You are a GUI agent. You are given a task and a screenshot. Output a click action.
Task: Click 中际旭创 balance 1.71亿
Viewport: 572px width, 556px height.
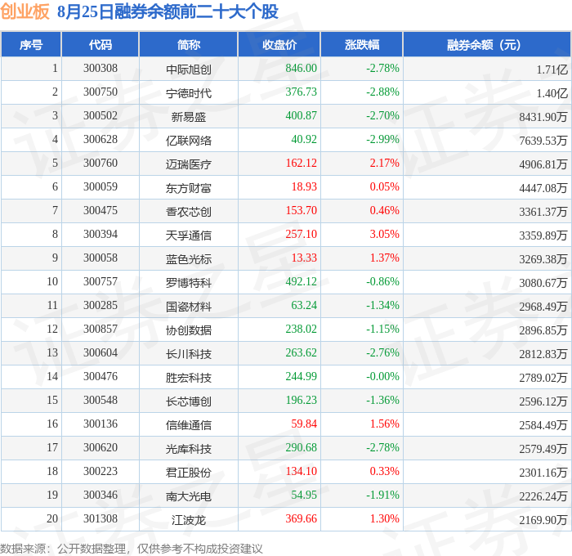(x=552, y=69)
